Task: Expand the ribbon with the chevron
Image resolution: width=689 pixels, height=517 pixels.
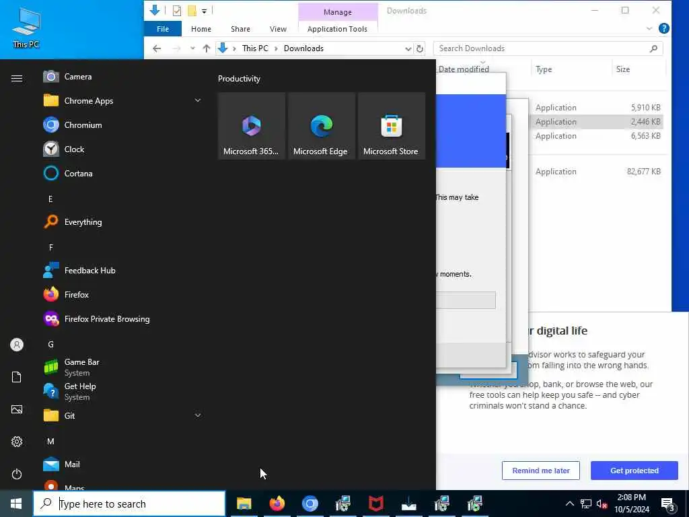Action: click(649, 28)
